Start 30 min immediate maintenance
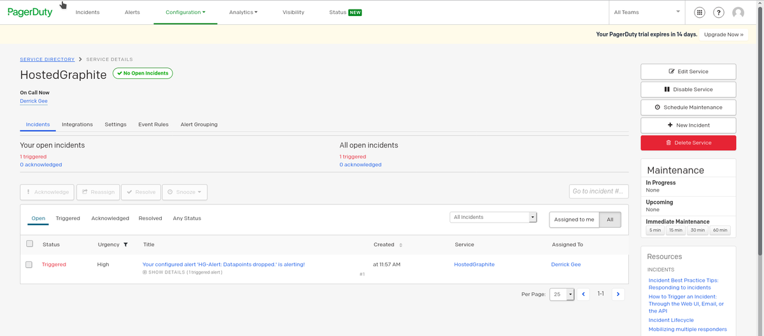The image size is (764, 336). pos(697,230)
